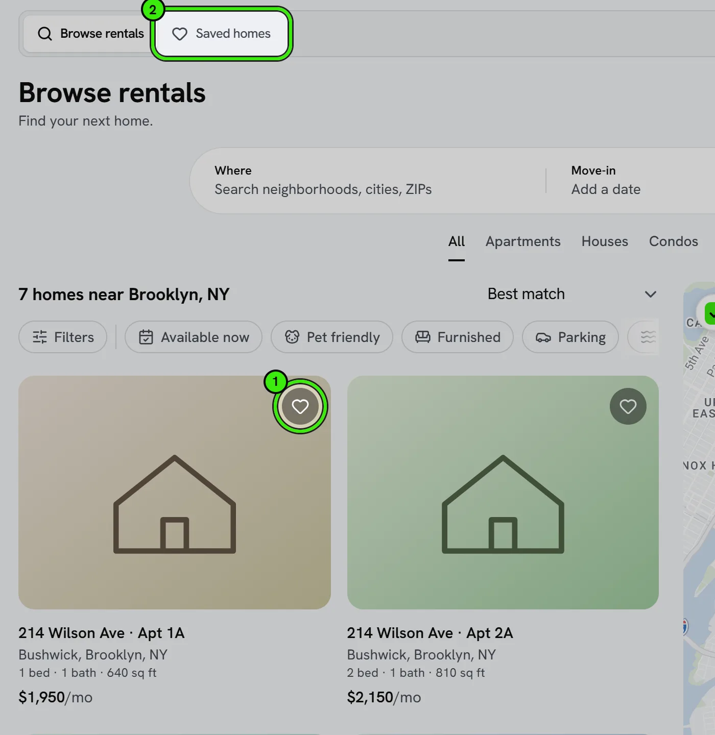Click the 7 homes near Brooklyn heading

tap(124, 295)
